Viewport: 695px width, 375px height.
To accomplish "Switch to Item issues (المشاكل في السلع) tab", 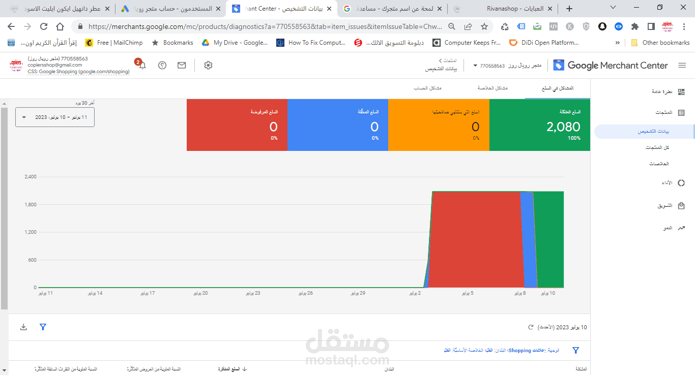I will (x=558, y=88).
